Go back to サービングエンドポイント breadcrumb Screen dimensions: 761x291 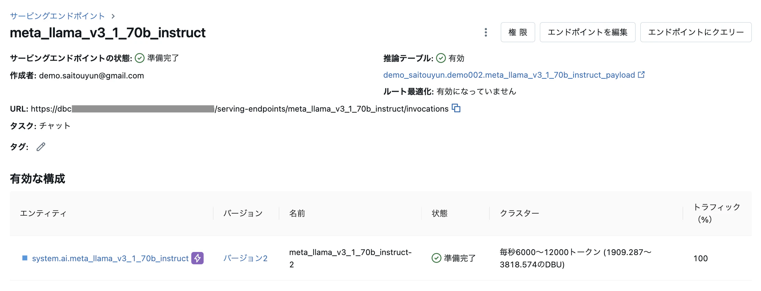tap(57, 16)
